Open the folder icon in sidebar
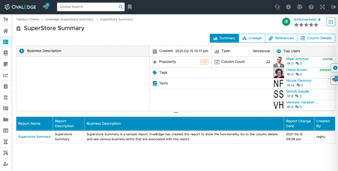Screen dimensions: 338x171 point(6,120)
